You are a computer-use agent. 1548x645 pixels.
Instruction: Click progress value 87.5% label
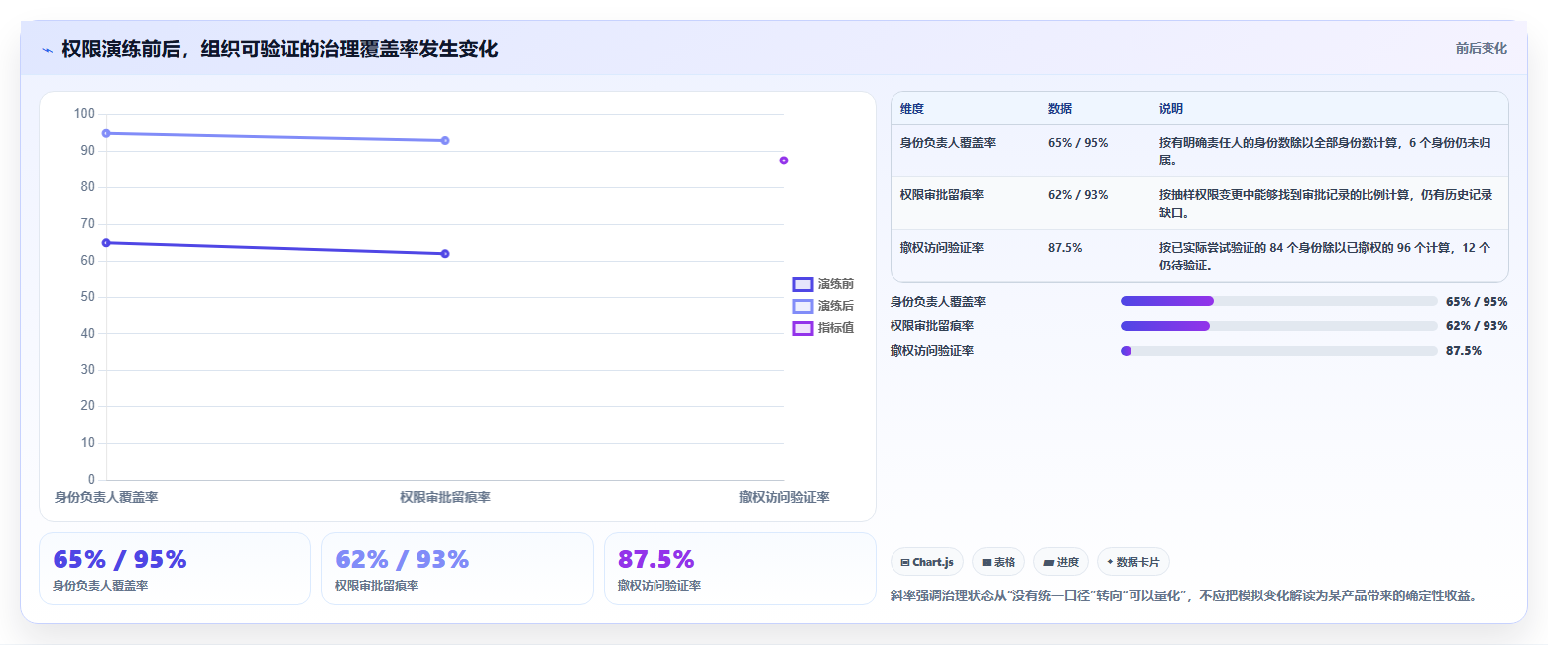(x=1464, y=351)
